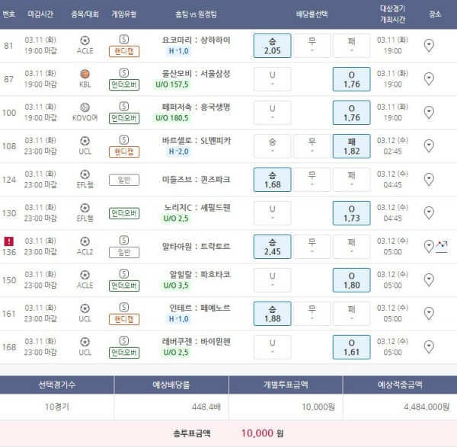
Task: Click 언더오버 badge on match 130
Action: [x=123, y=219]
